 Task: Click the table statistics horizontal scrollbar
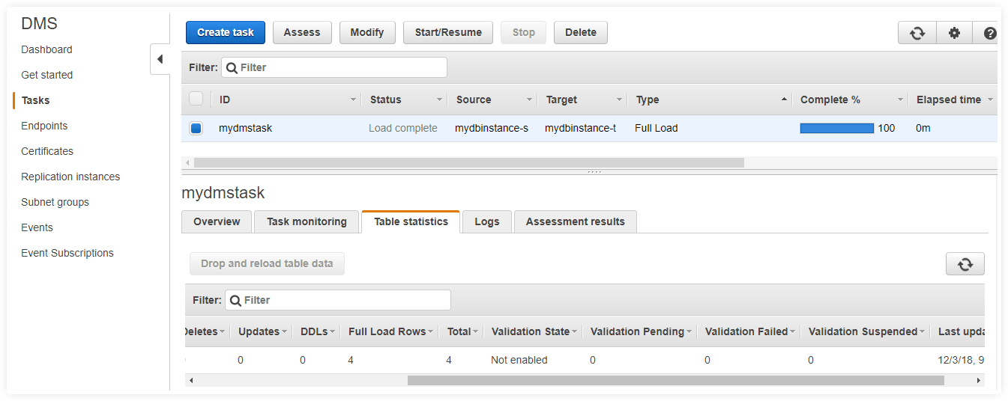coord(675,381)
